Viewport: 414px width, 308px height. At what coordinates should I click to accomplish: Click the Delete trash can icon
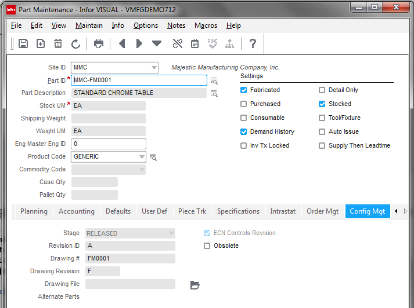click(x=58, y=43)
